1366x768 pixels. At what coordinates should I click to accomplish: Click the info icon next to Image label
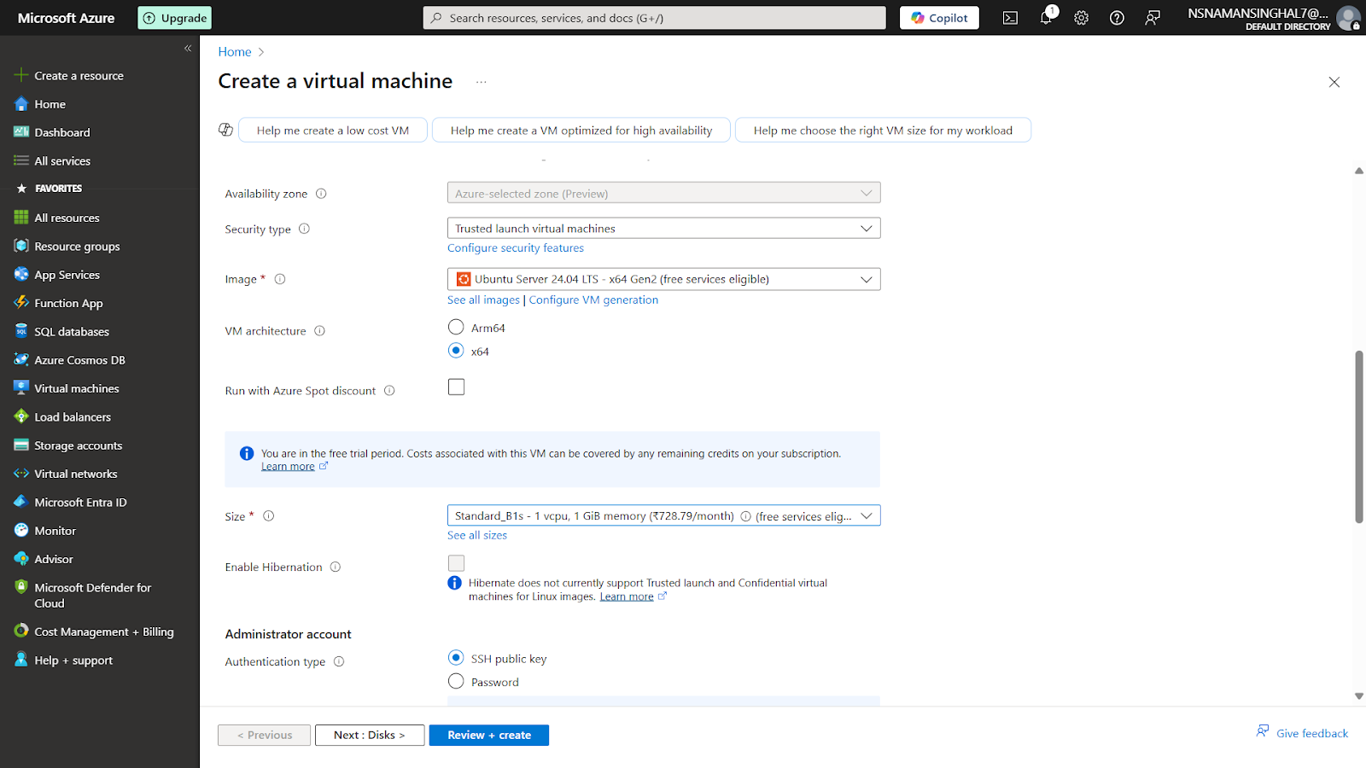coord(280,279)
